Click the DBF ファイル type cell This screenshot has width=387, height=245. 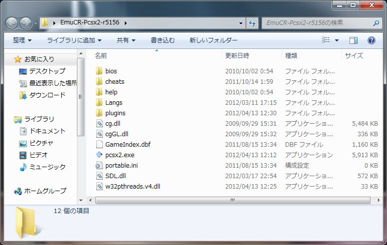(304, 144)
